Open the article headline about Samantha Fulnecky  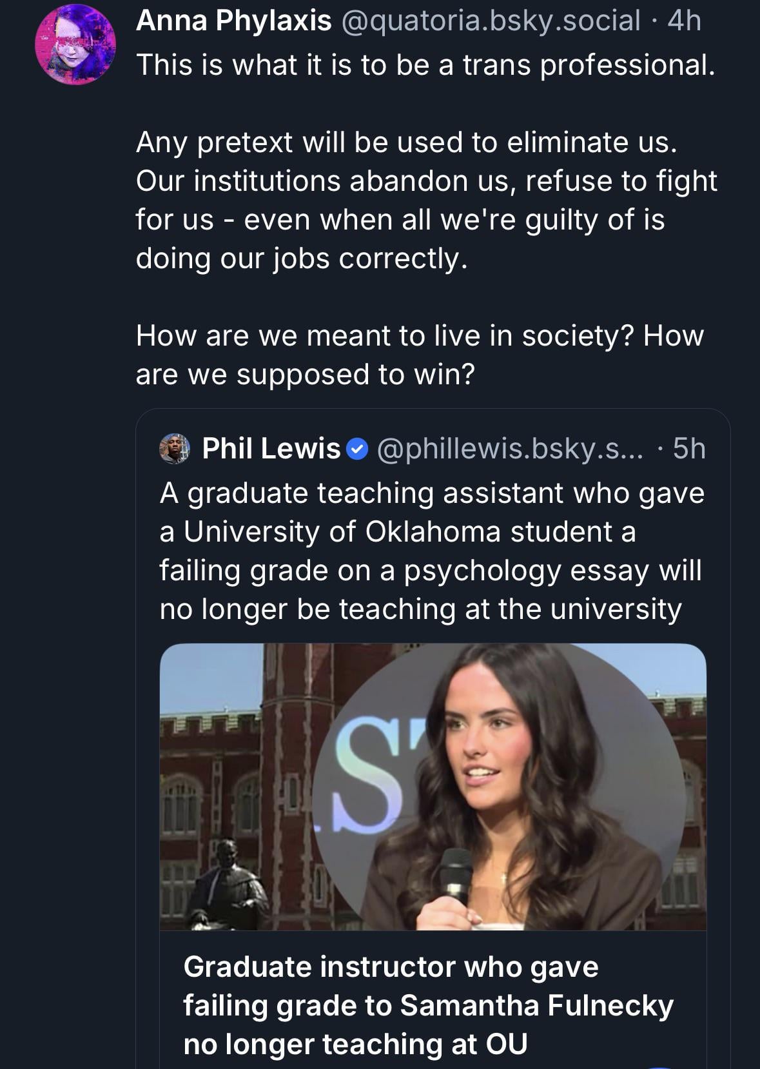pyautogui.click(x=428, y=1005)
